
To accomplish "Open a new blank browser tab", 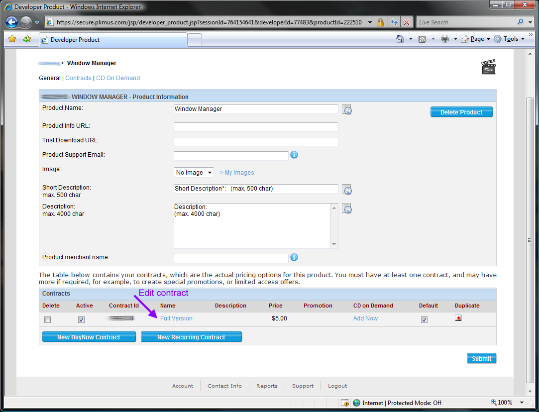I will tap(195, 40).
